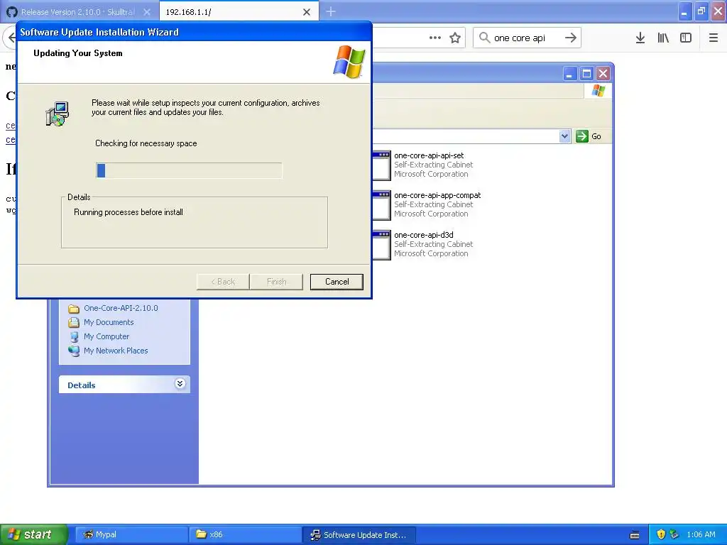Bookmark this page with the star icon
The height and width of the screenshot is (545, 727).
coord(455,38)
